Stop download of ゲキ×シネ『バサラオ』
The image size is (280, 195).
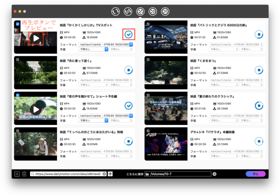pos(259,142)
